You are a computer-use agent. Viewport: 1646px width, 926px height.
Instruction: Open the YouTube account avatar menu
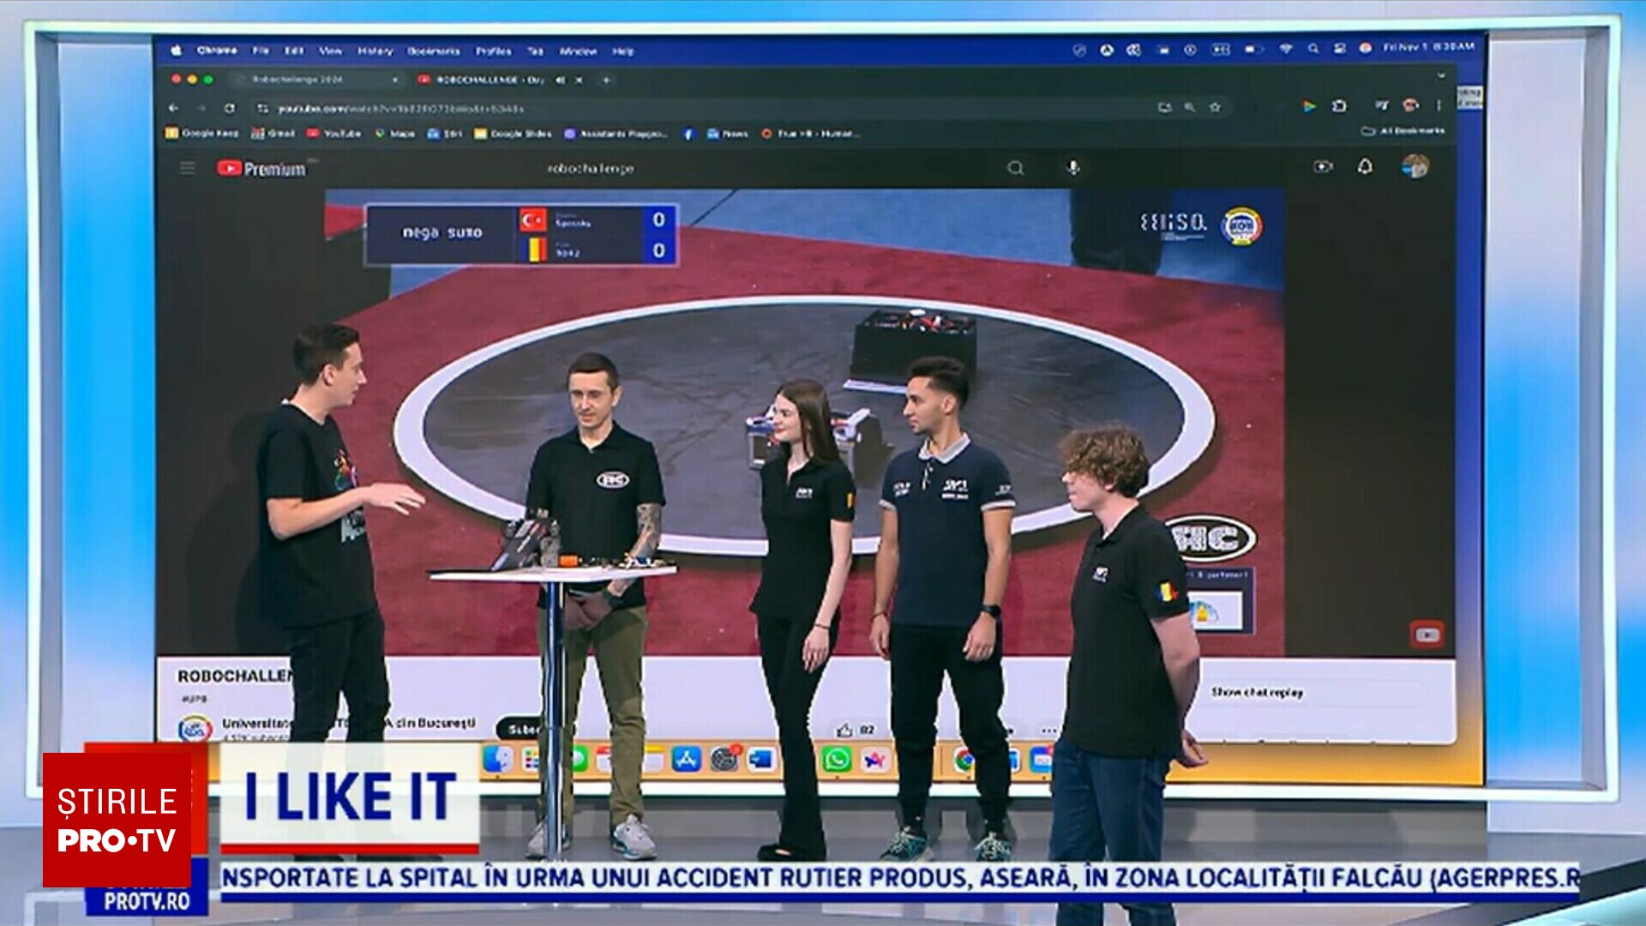[x=1415, y=165]
